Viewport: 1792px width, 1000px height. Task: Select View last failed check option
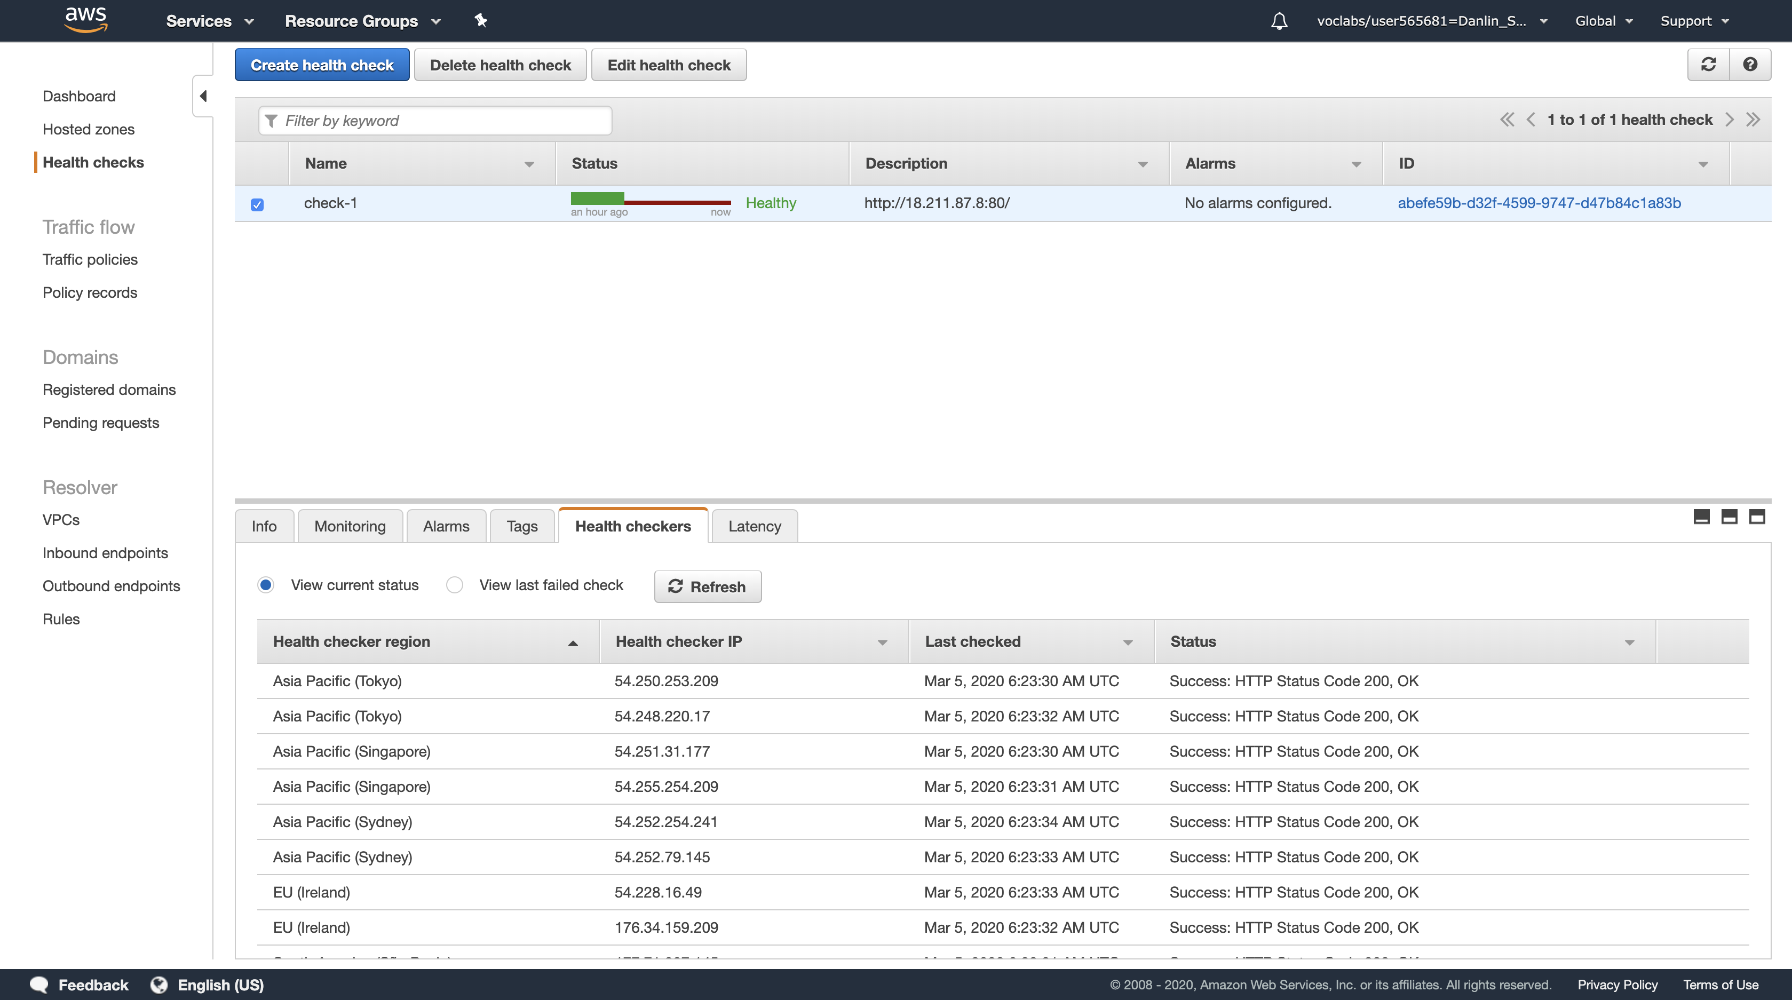tap(454, 585)
